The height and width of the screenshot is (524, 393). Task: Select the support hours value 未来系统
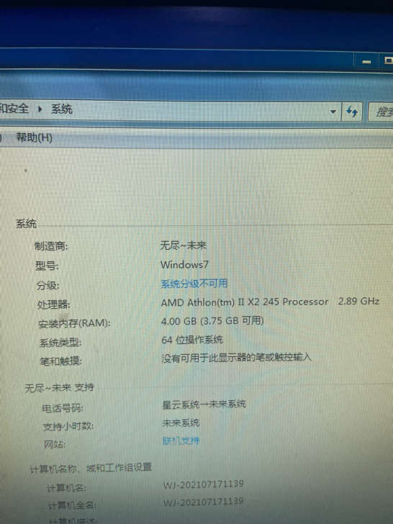pos(181,423)
